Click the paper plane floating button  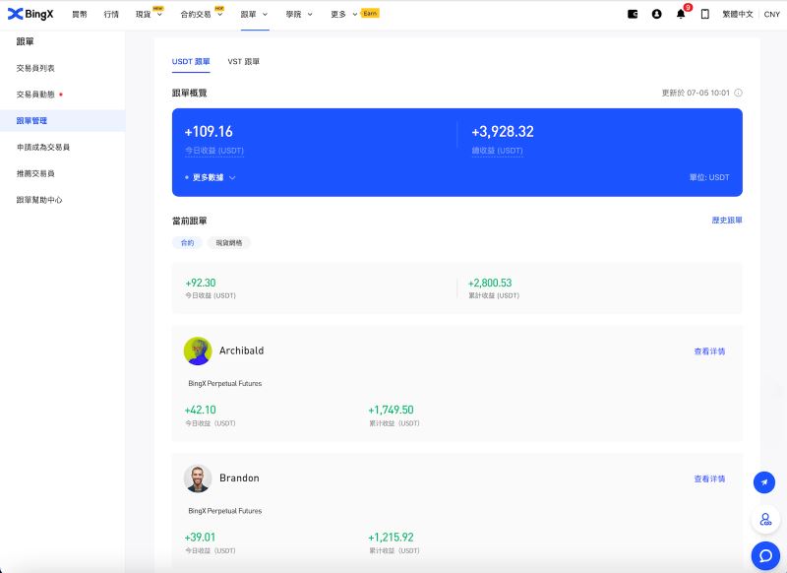coord(764,482)
